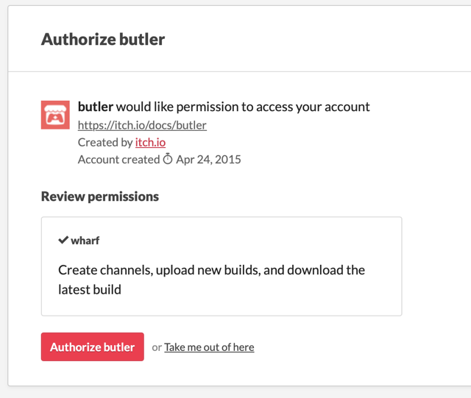
Task: Click the divider line below the page heading
Action: (x=235, y=72)
